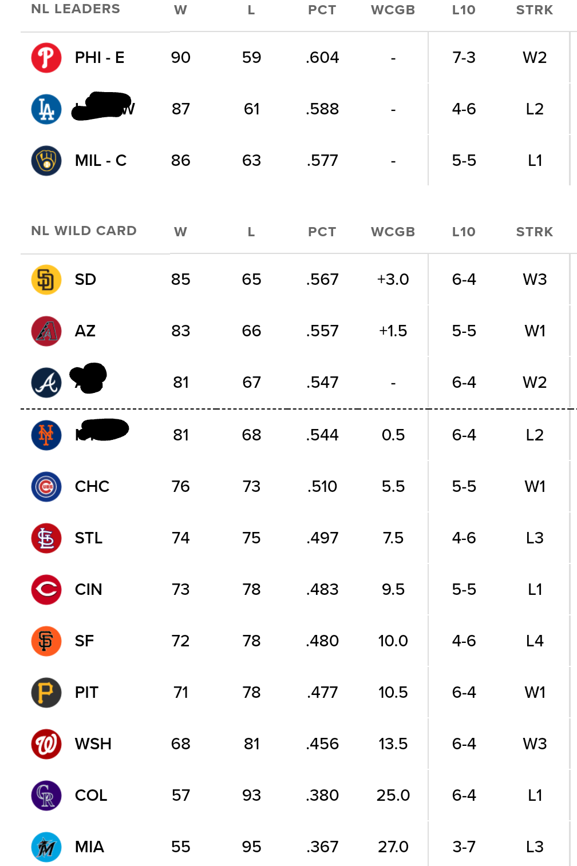
Task: Click the Pirates team logo
Action: (46, 693)
